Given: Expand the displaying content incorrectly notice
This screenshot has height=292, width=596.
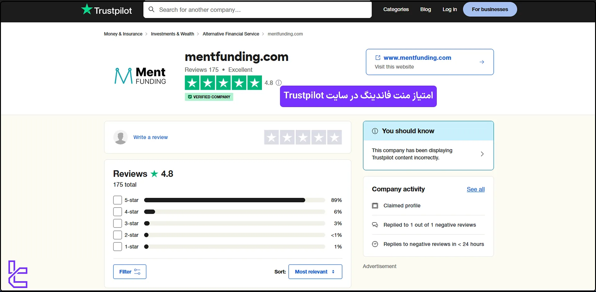Looking at the screenshot, I should coord(482,154).
